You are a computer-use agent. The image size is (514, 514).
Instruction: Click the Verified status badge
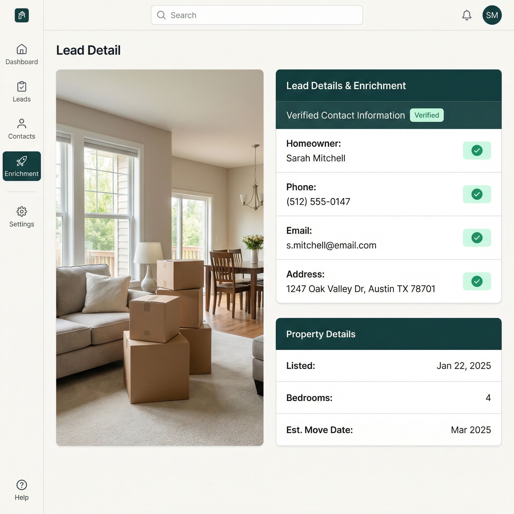coord(426,115)
